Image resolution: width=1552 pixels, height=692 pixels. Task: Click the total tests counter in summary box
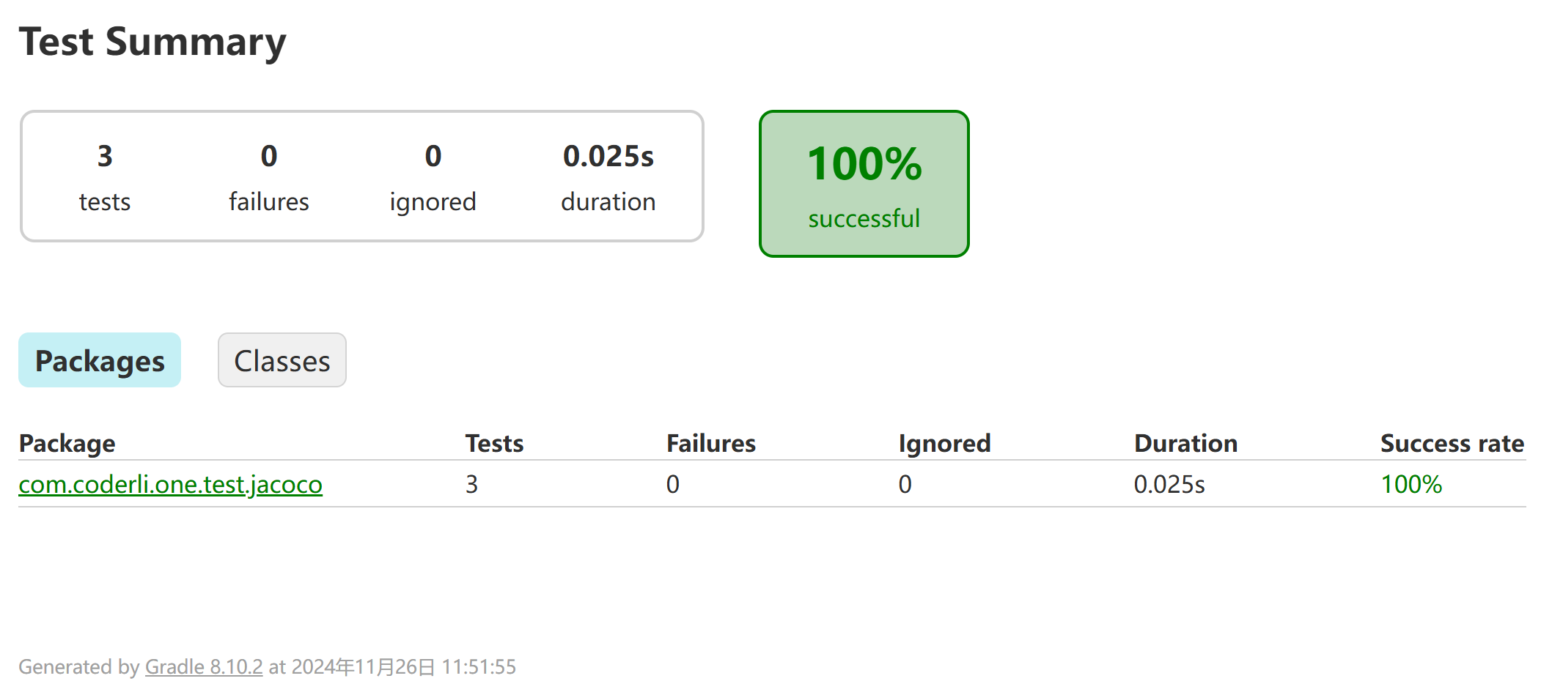105,176
